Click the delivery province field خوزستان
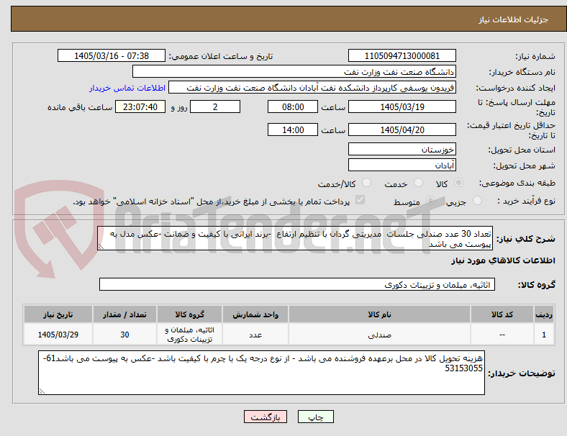Screen dimensions: 567x436 (x=402, y=149)
